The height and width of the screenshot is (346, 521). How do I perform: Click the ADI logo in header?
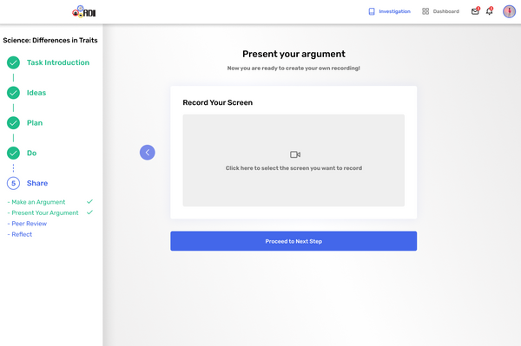[84, 11]
